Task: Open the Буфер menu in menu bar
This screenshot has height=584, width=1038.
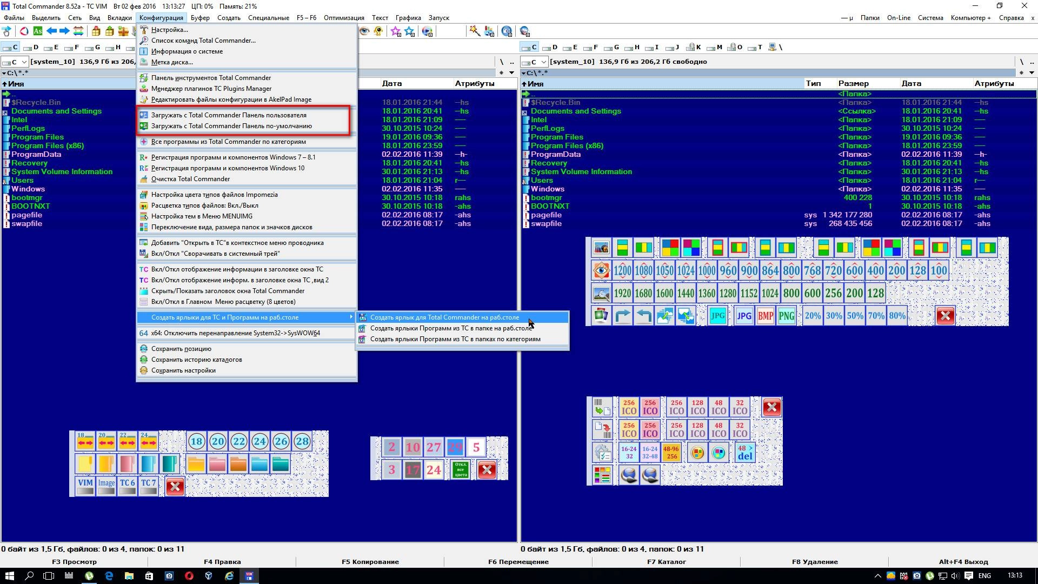Action: pyautogui.click(x=200, y=18)
